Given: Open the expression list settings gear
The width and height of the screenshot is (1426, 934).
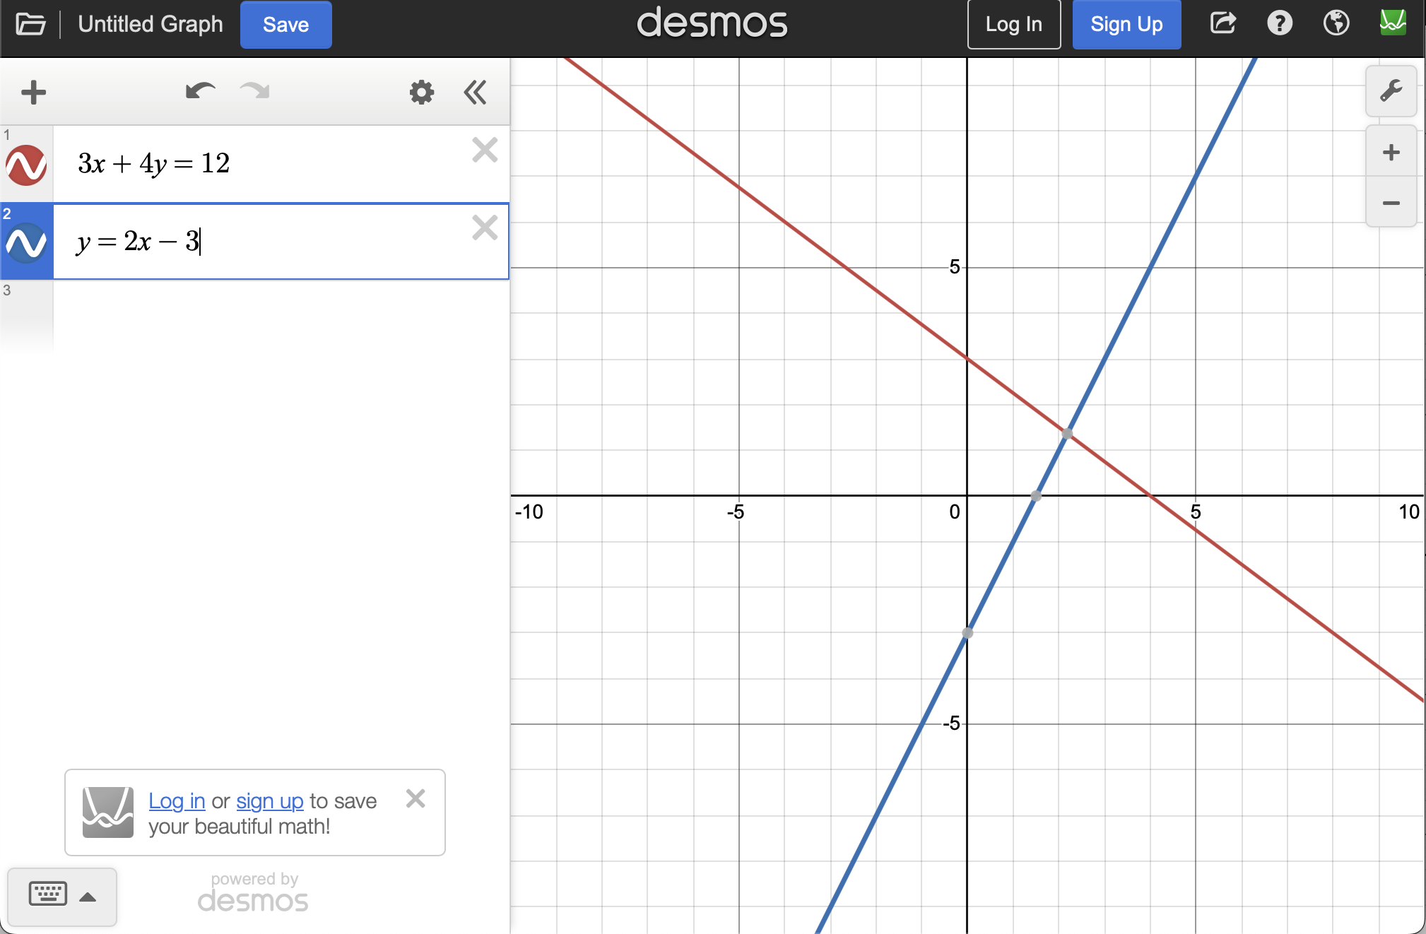Looking at the screenshot, I should (421, 93).
